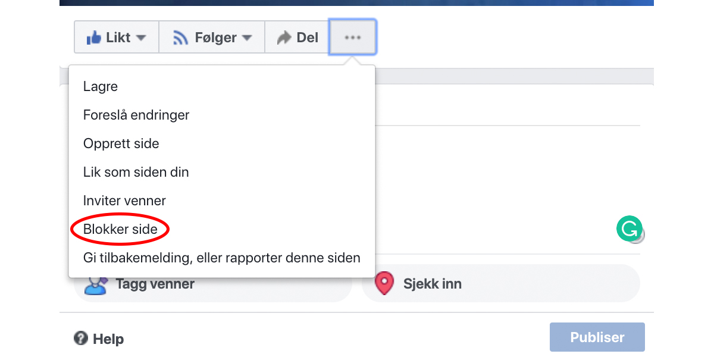The height and width of the screenshot is (357, 714).
Task: Select Gi tilbakemelding, eller rapporter denne siden
Action: tap(222, 258)
